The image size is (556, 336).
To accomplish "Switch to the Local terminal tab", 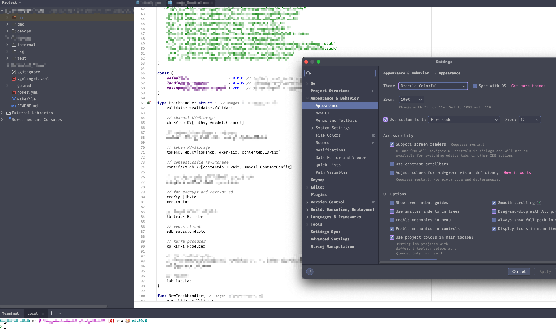I will (32, 313).
